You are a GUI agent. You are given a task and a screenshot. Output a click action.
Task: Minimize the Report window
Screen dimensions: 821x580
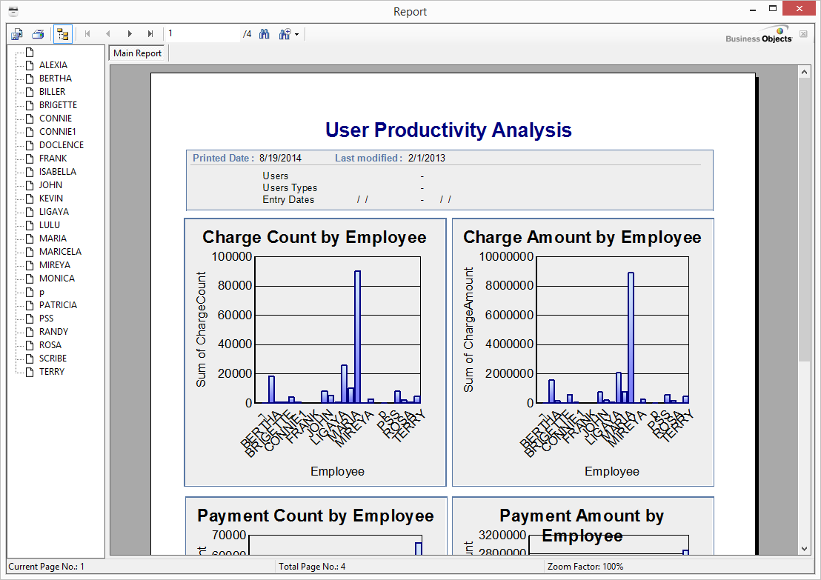click(x=753, y=10)
